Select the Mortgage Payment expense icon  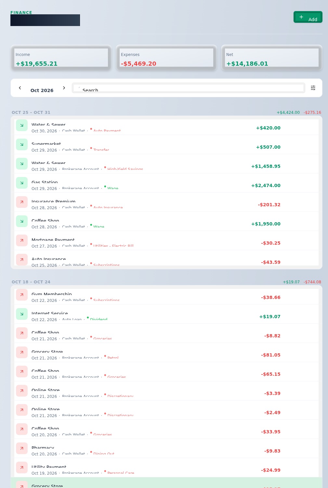[x=22, y=240]
